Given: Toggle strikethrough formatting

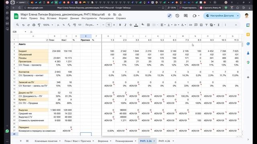Looking at the screenshot, I should pyautogui.click(x=131, y=25).
